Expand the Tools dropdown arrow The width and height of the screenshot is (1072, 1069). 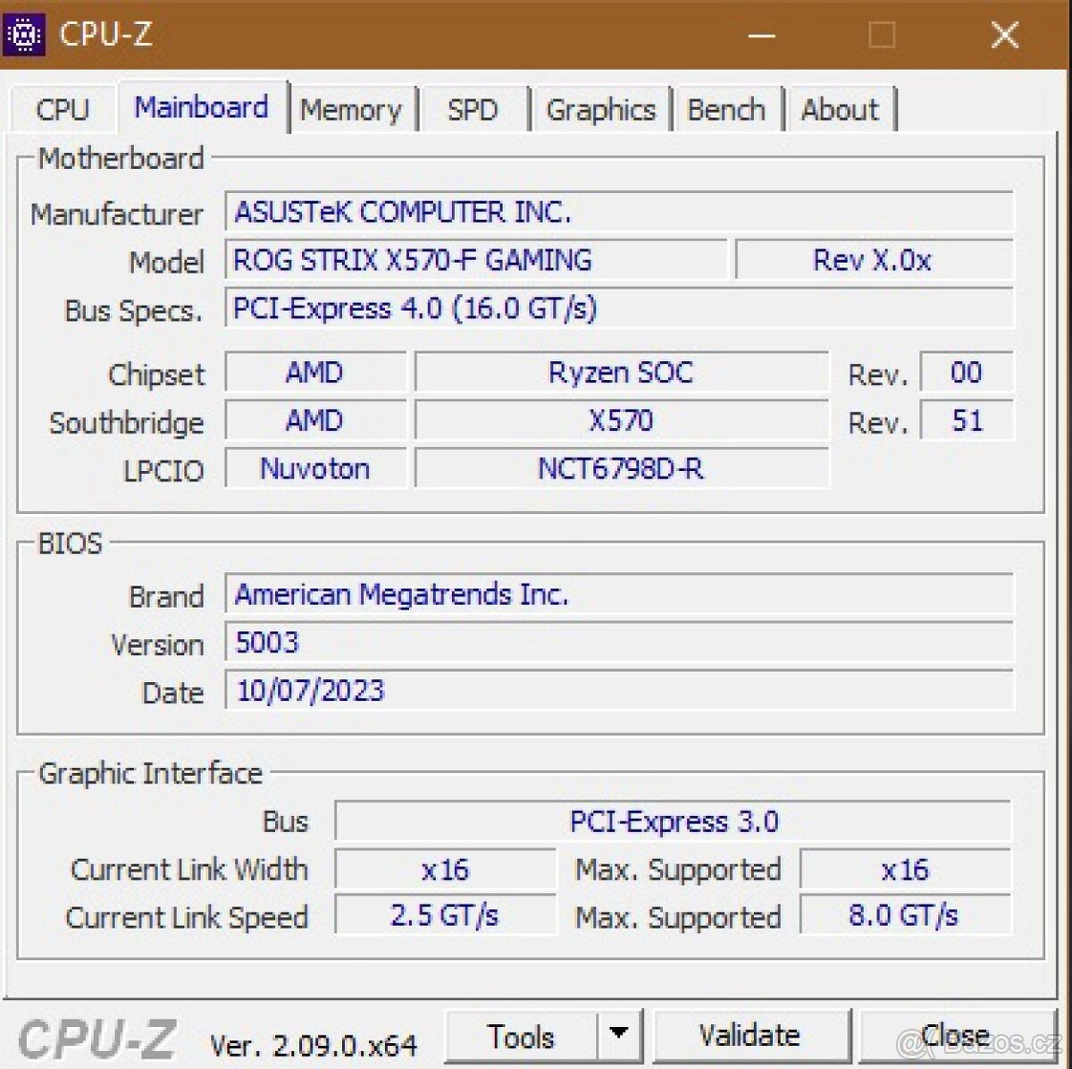pyautogui.click(x=618, y=1037)
